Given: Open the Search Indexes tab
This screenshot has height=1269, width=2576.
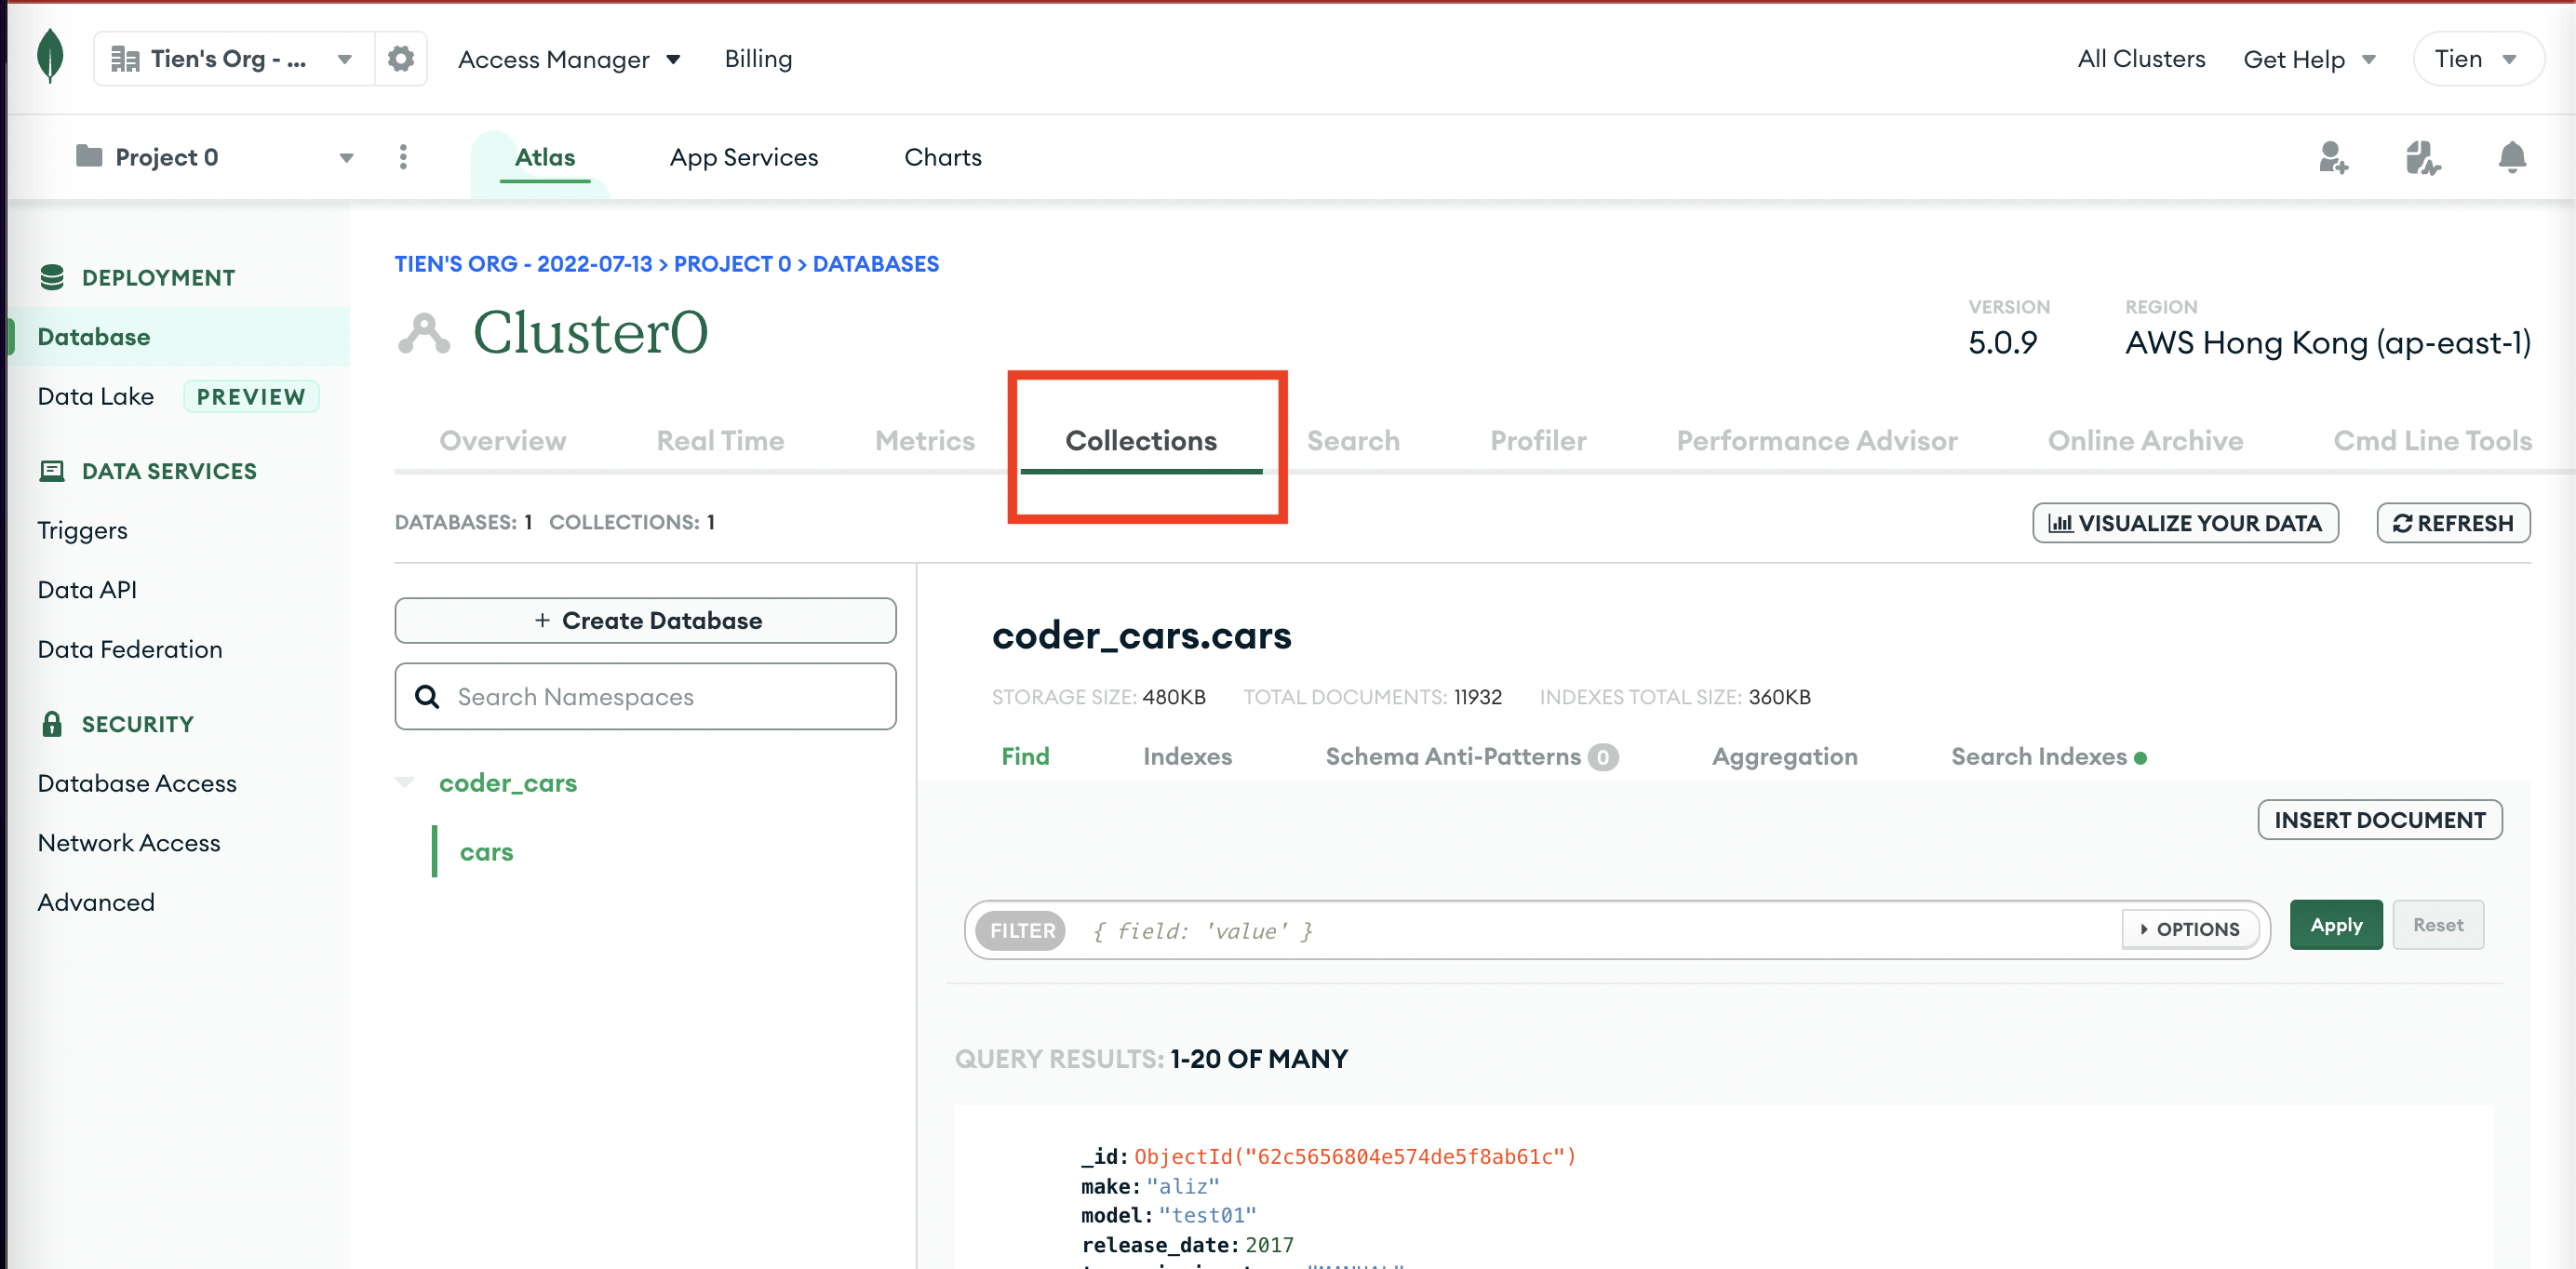Looking at the screenshot, I should pos(2048,757).
